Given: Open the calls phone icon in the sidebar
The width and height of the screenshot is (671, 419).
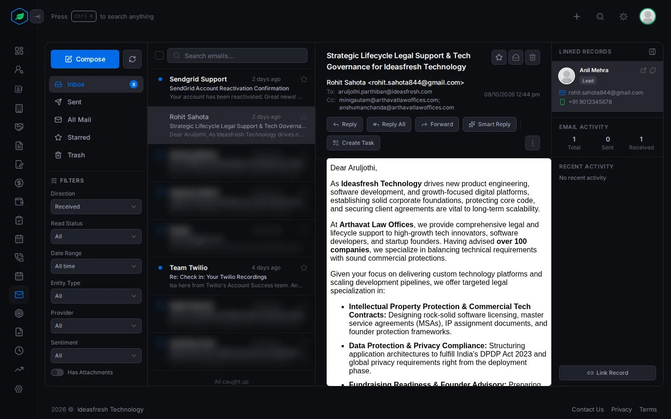Looking at the screenshot, I should (x=19, y=257).
